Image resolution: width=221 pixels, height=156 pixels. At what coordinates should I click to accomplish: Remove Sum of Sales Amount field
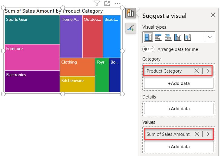[x=197, y=134]
